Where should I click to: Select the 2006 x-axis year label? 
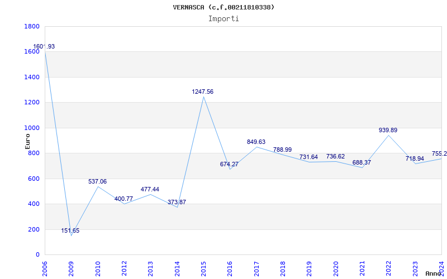tap(45, 269)
